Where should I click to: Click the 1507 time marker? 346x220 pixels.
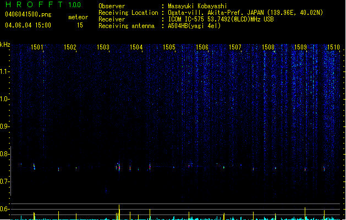pos(235,47)
